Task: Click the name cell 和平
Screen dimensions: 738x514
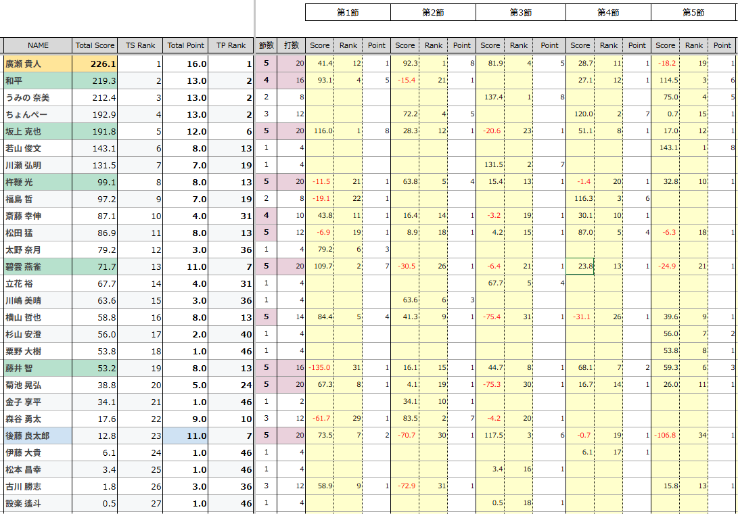Action: click(x=38, y=81)
